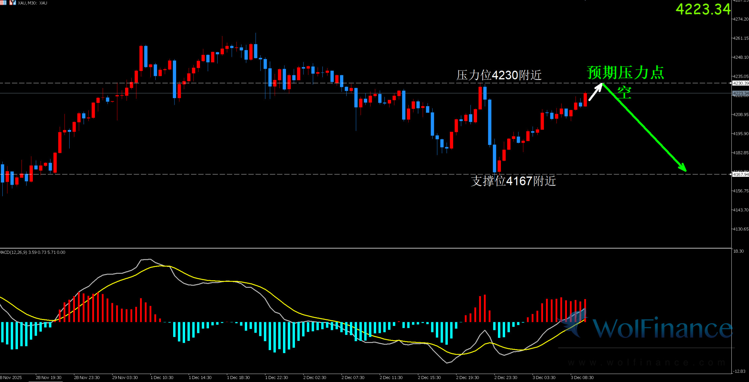
Task: Click the depth of market grid icon
Action: click(x=3, y=3)
